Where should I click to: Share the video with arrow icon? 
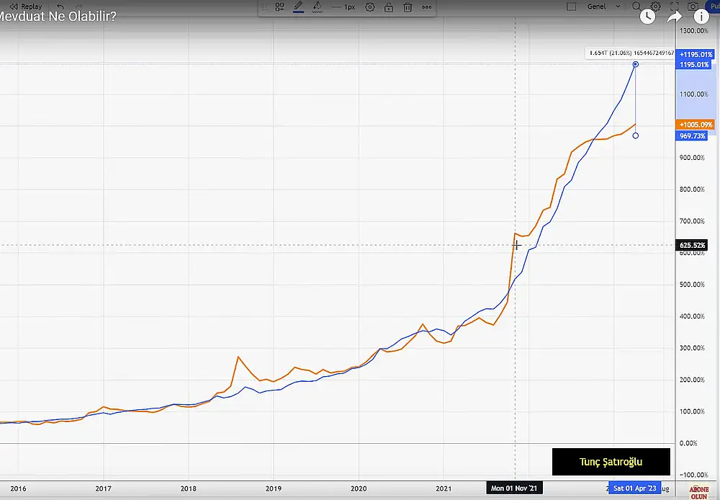click(674, 17)
